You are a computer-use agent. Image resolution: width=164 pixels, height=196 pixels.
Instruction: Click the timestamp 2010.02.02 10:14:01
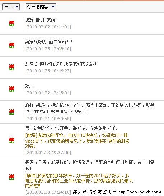[48, 27]
